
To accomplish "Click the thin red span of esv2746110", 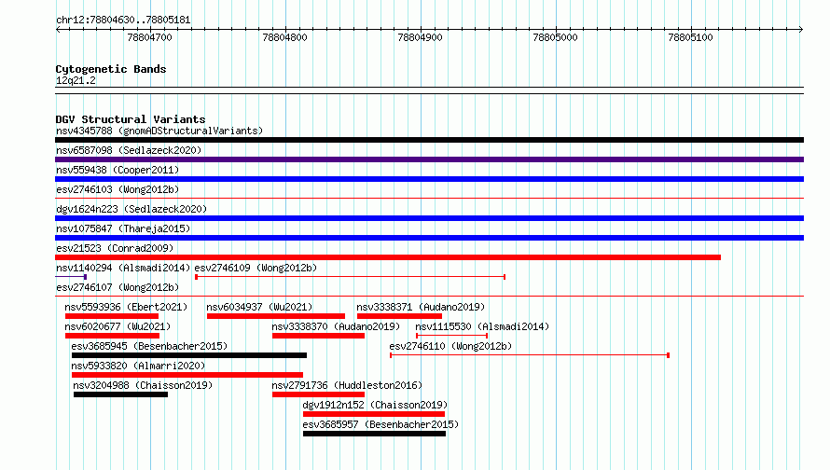I will click(530, 355).
